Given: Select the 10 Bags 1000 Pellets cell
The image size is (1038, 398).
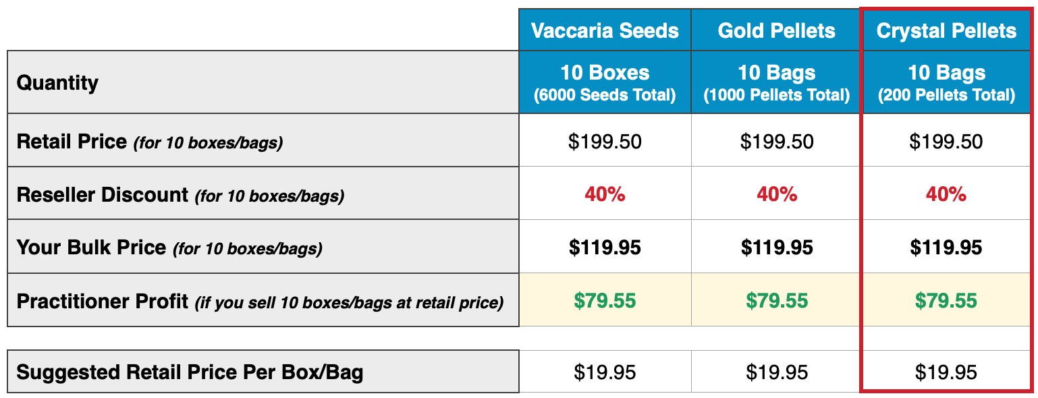Looking at the screenshot, I should (776, 82).
